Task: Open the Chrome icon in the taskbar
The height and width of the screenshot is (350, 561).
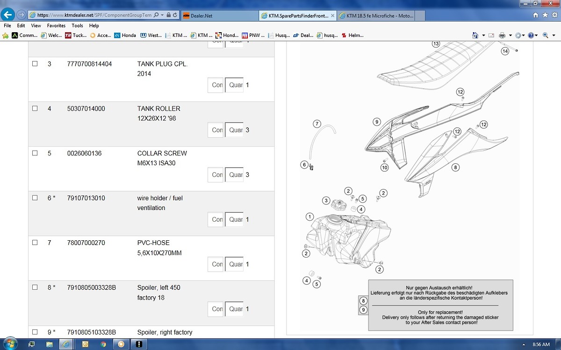Action: [x=103, y=344]
